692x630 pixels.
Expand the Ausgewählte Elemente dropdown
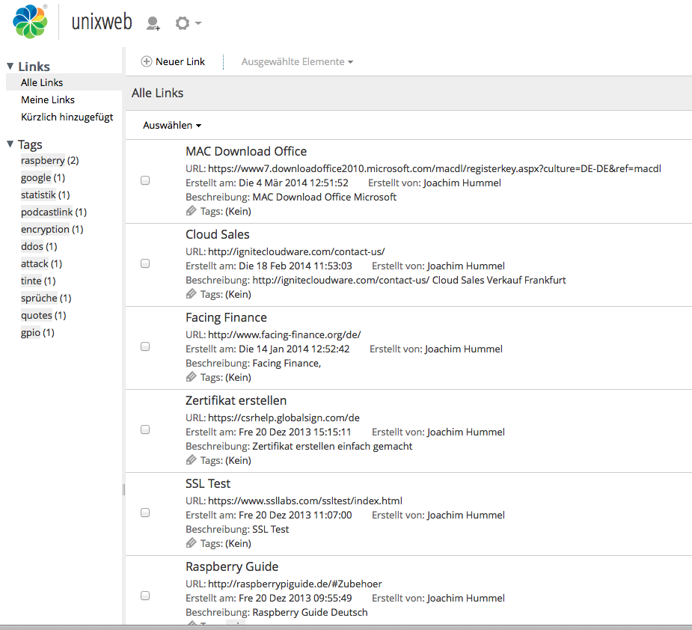pyautogui.click(x=297, y=62)
